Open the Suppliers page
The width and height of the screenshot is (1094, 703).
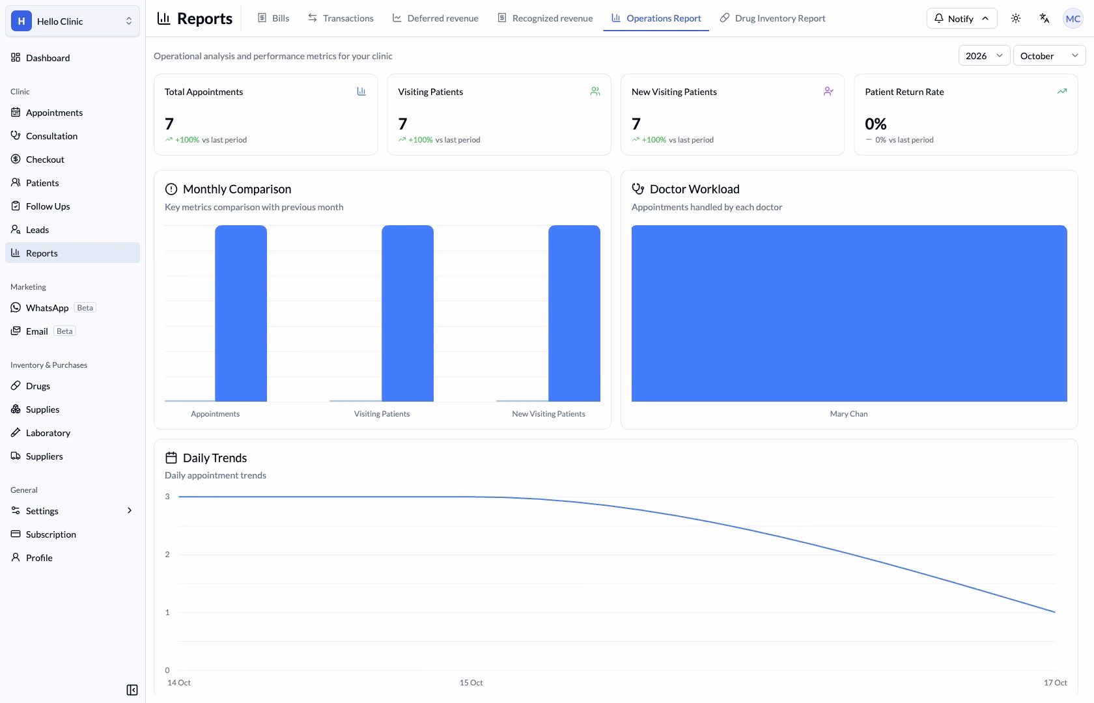tap(72, 456)
